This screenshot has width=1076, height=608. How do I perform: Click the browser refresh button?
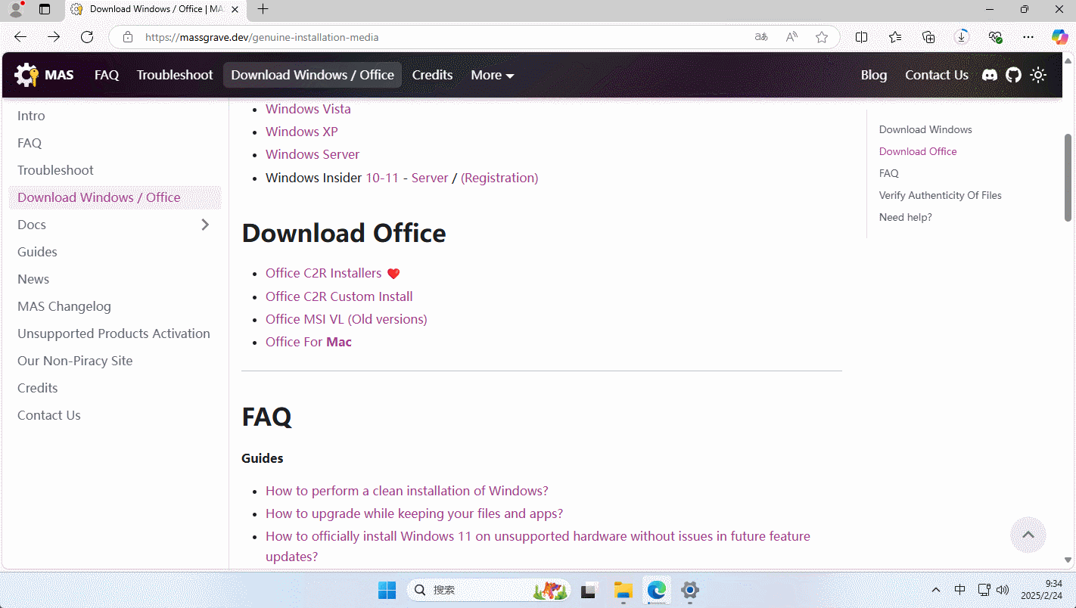point(87,37)
